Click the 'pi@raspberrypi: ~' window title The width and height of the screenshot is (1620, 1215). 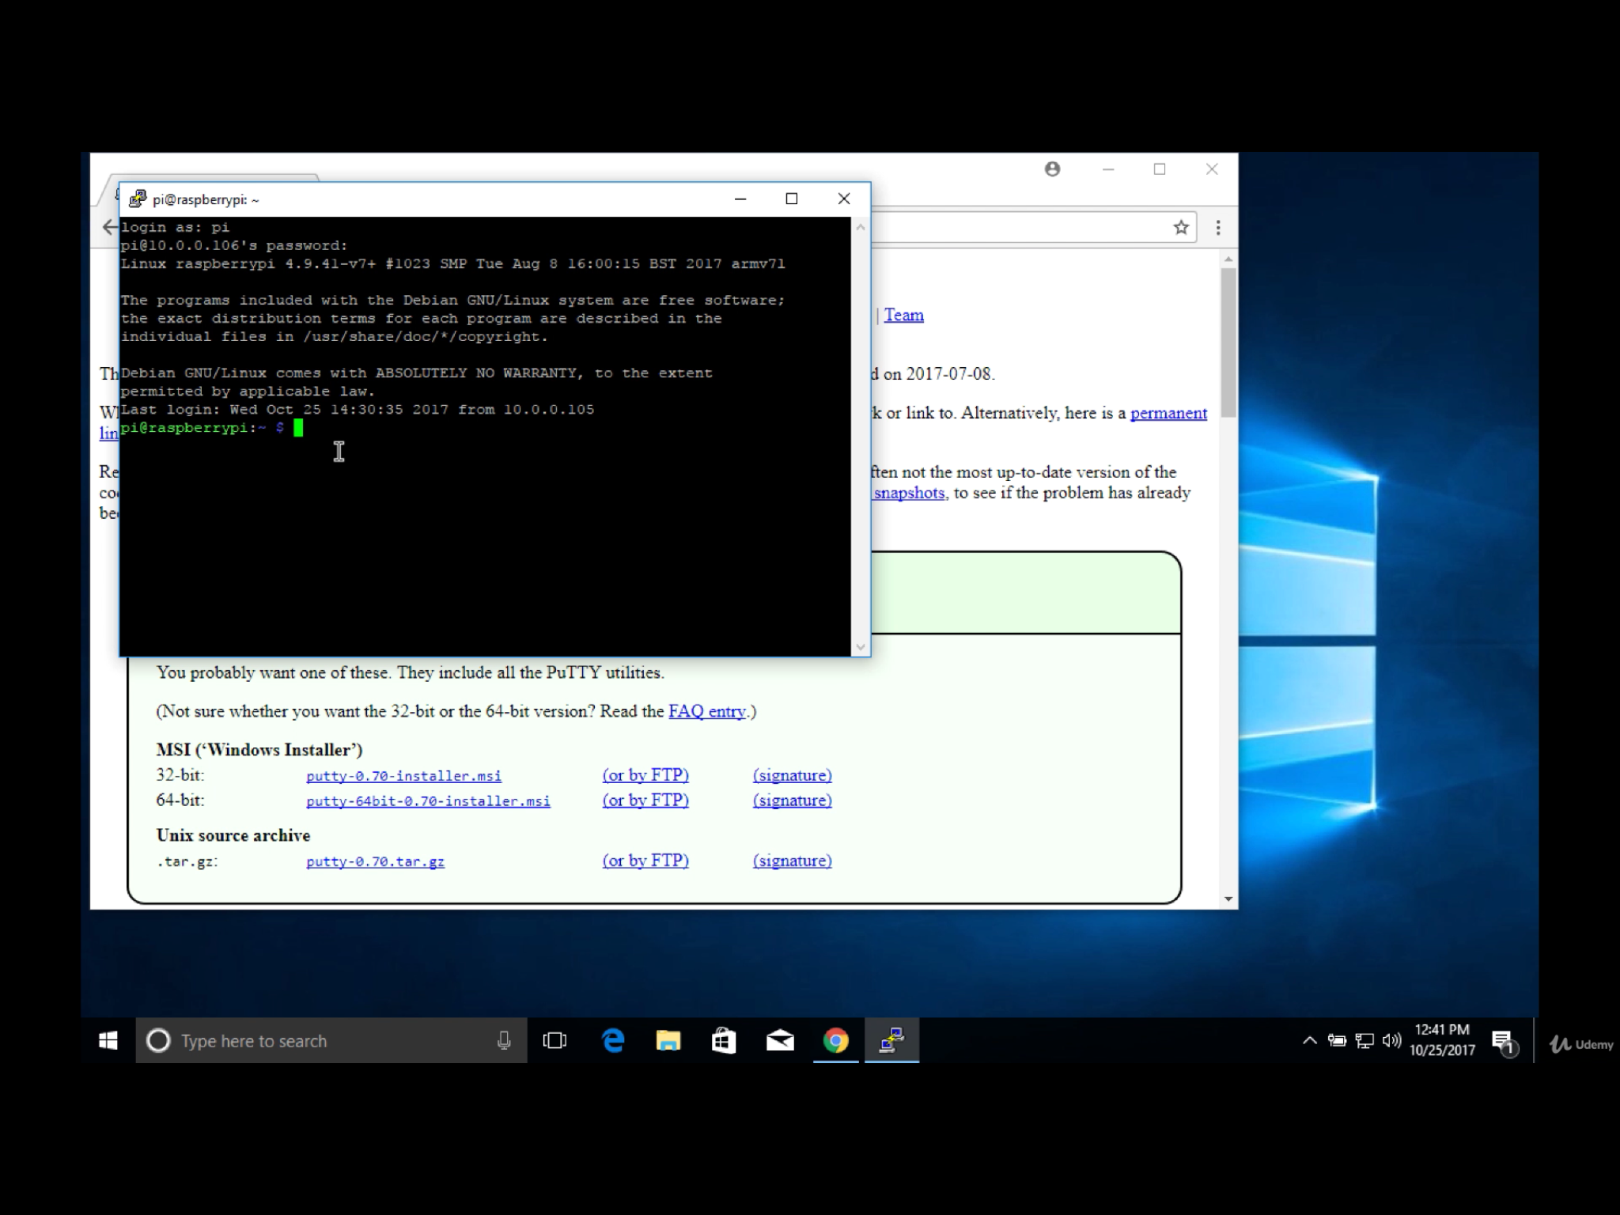click(206, 199)
